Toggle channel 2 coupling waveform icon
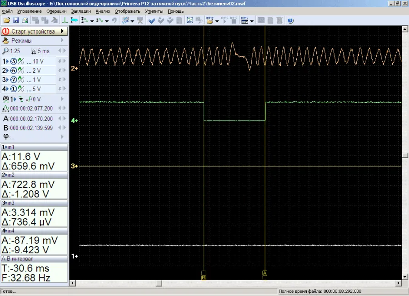The image size is (409, 296). point(21,71)
